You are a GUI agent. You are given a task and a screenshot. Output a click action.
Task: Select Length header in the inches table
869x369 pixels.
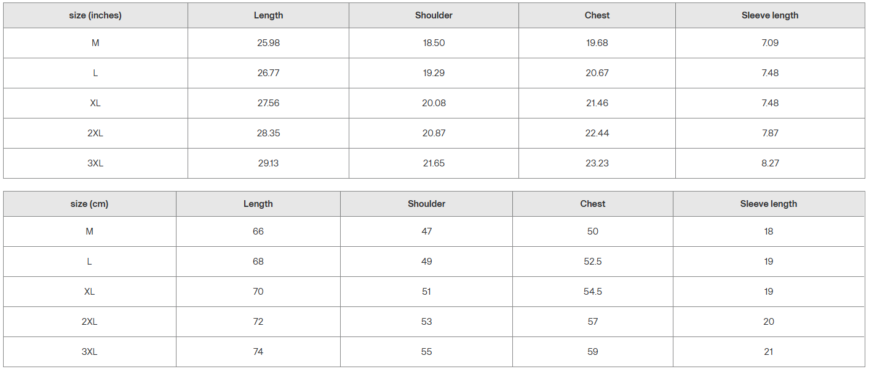268,15
